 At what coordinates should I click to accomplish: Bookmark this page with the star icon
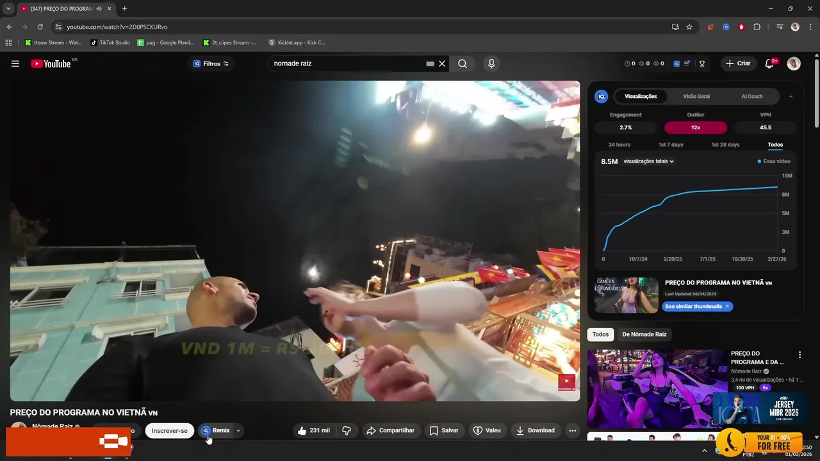pyautogui.click(x=689, y=27)
